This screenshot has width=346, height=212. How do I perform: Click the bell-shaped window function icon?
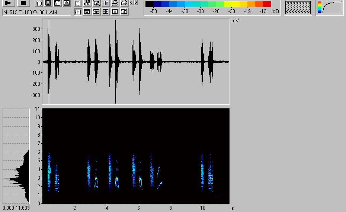point(66,3)
